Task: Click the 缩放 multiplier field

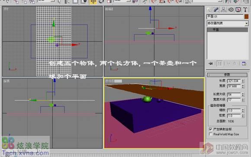Action: coord(234,110)
